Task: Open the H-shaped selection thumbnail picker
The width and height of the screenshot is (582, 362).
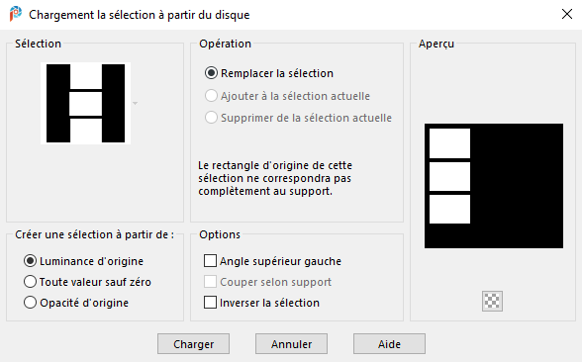Action: click(x=85, y=103)
